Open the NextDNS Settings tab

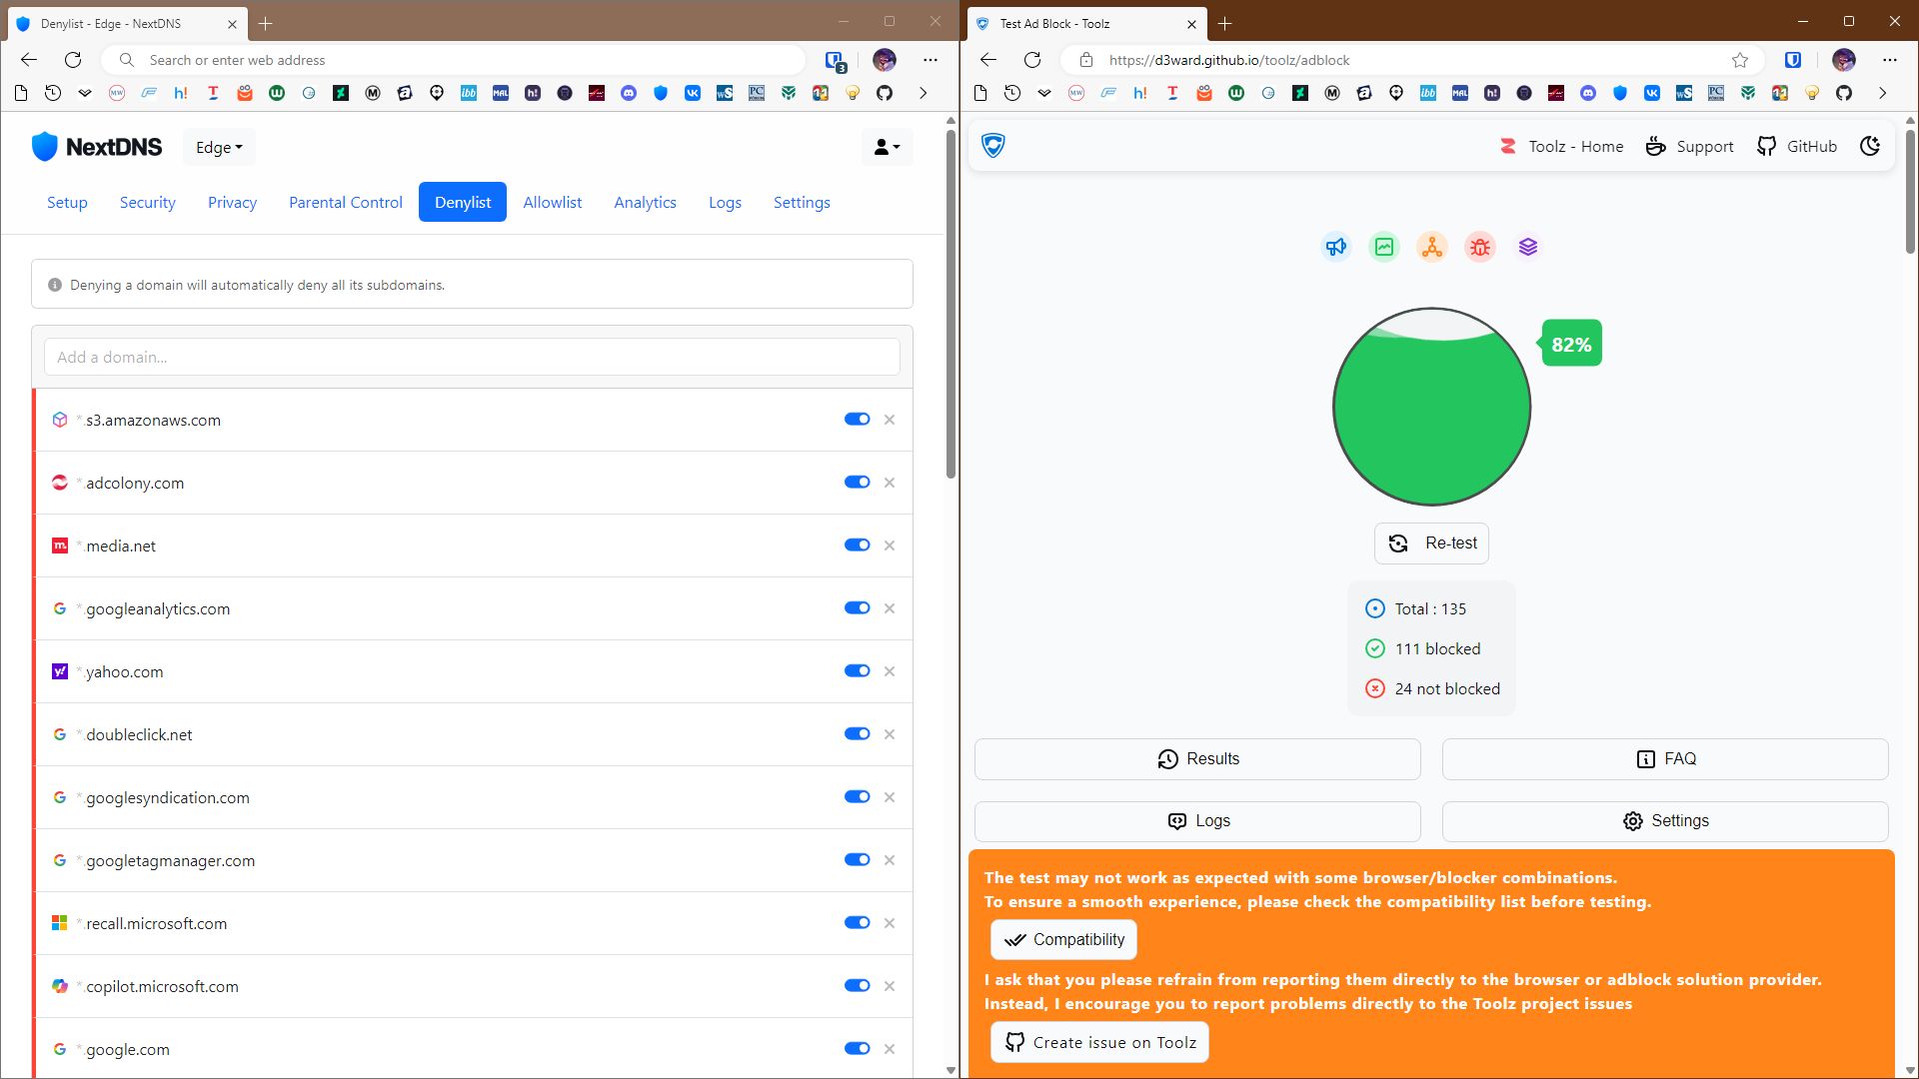[x=802, y=202]
